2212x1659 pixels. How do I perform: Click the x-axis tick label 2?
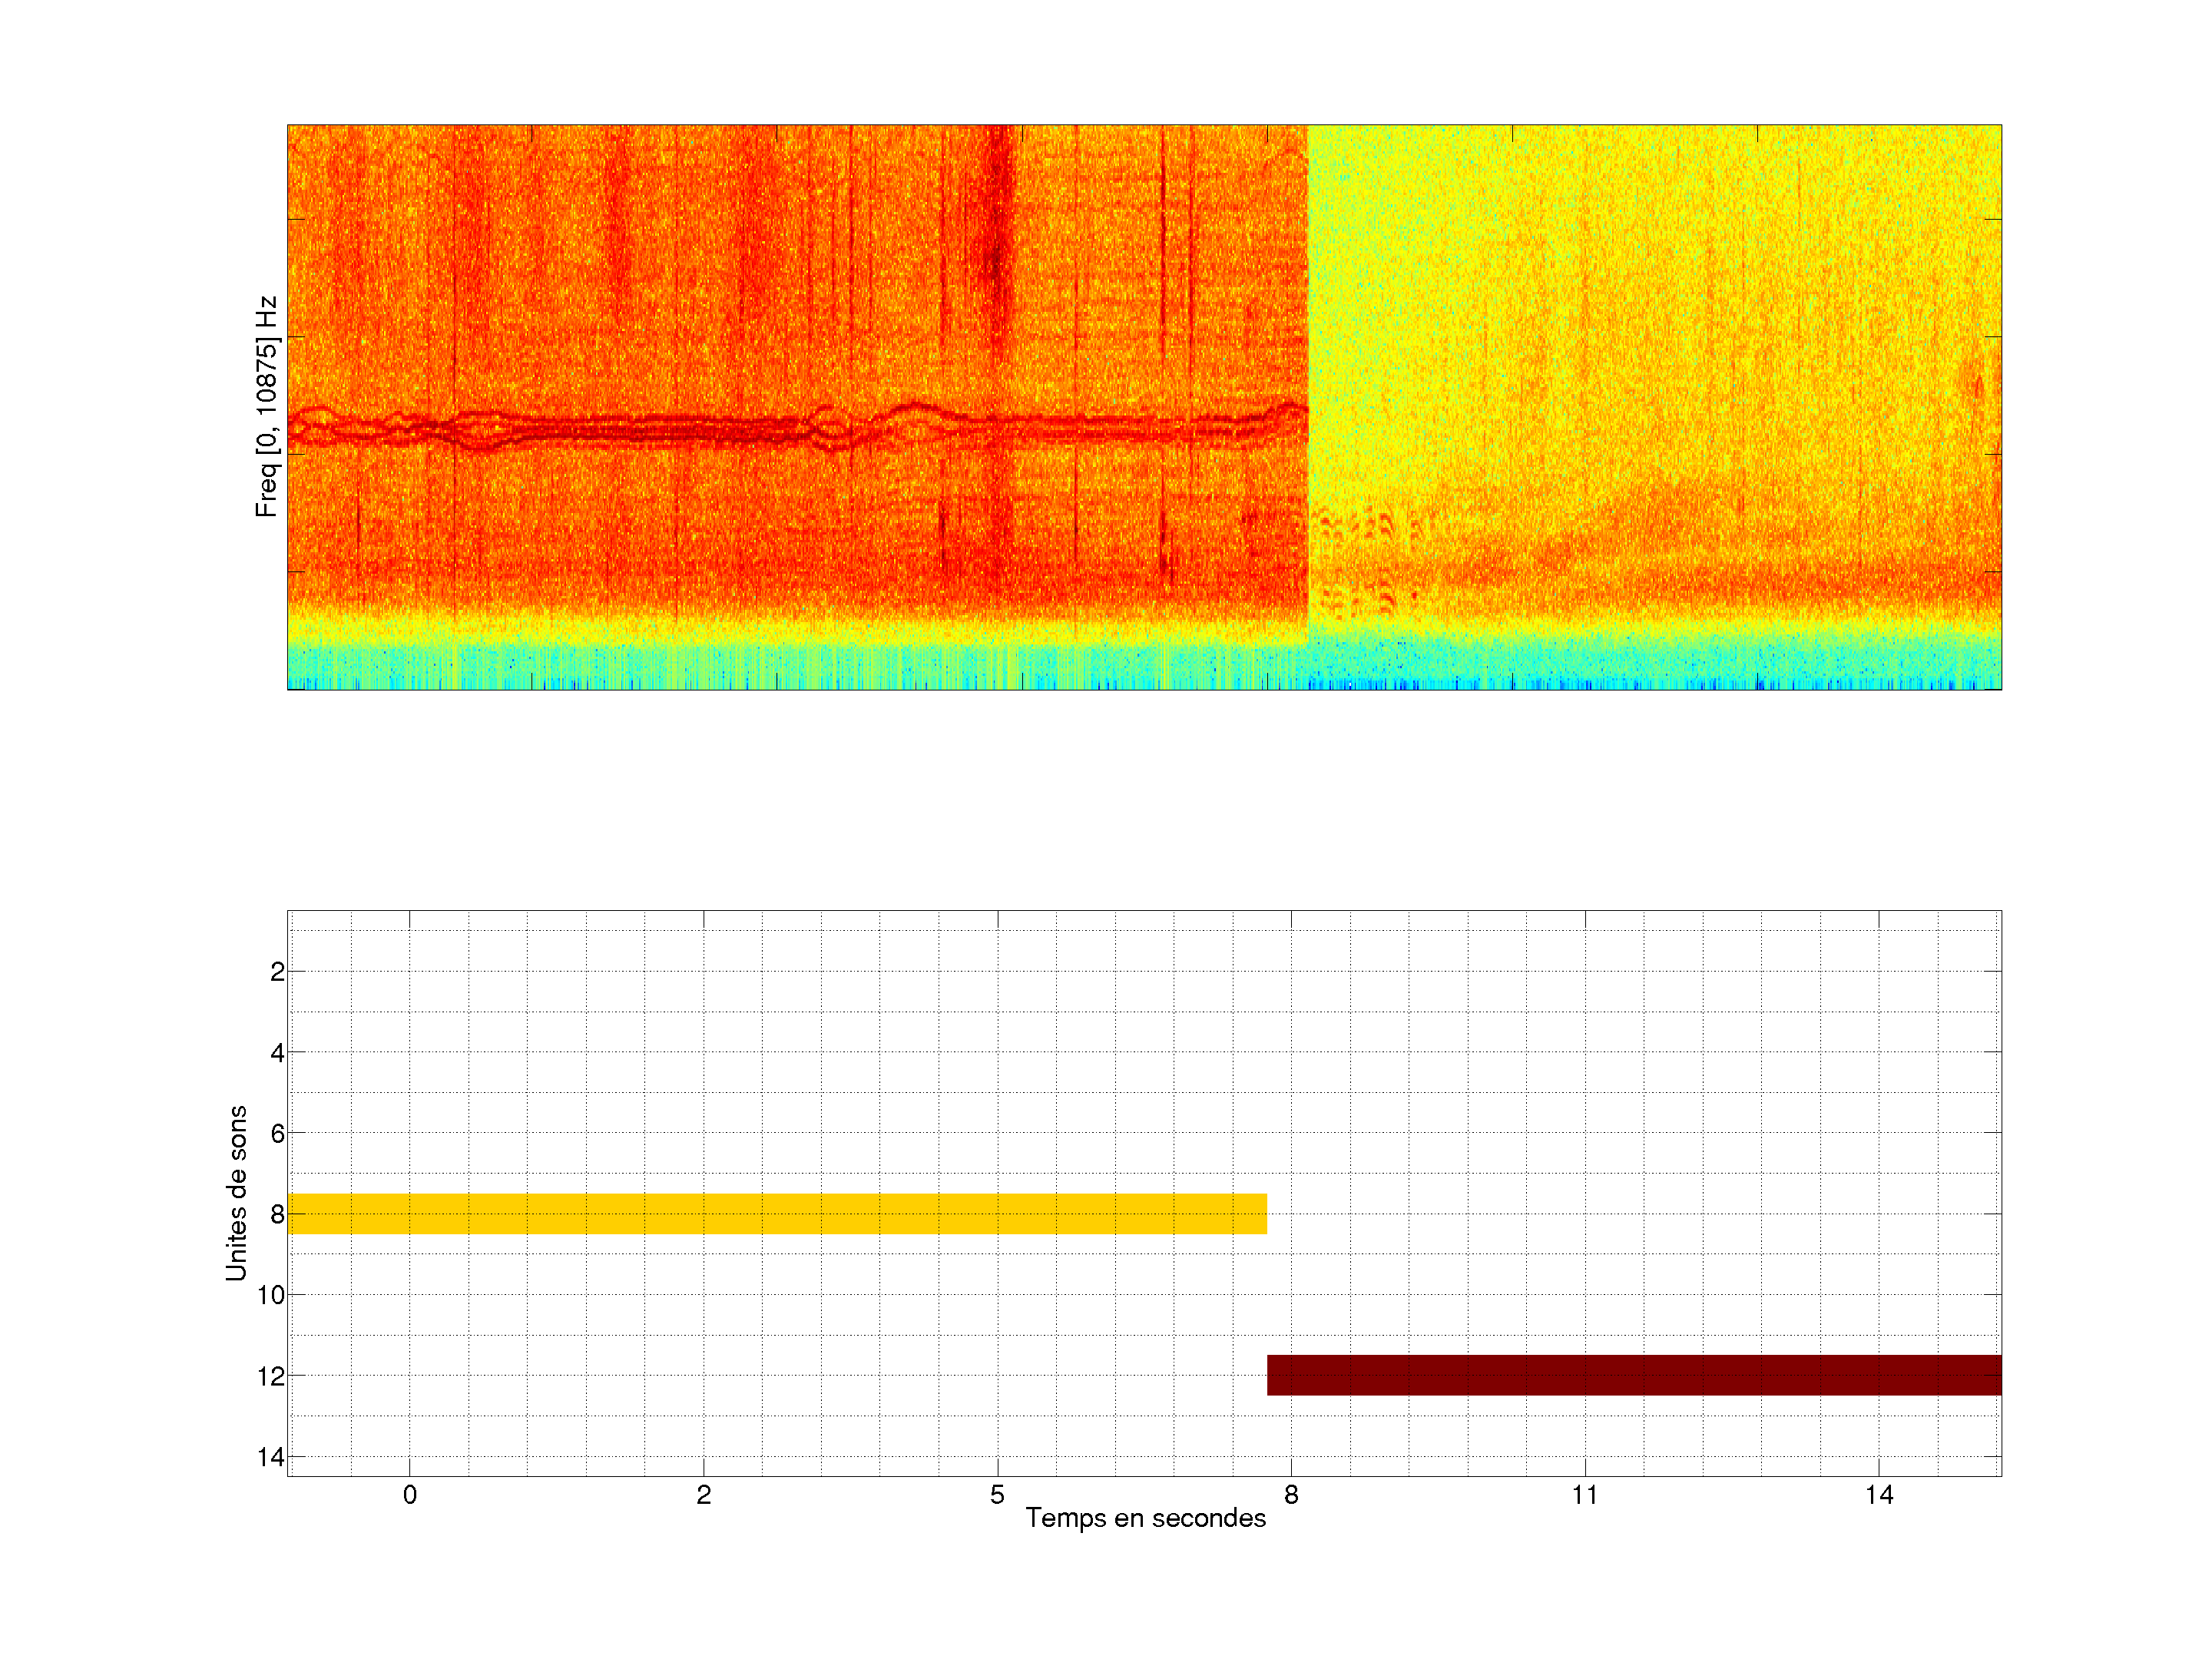pos(703,1495)
